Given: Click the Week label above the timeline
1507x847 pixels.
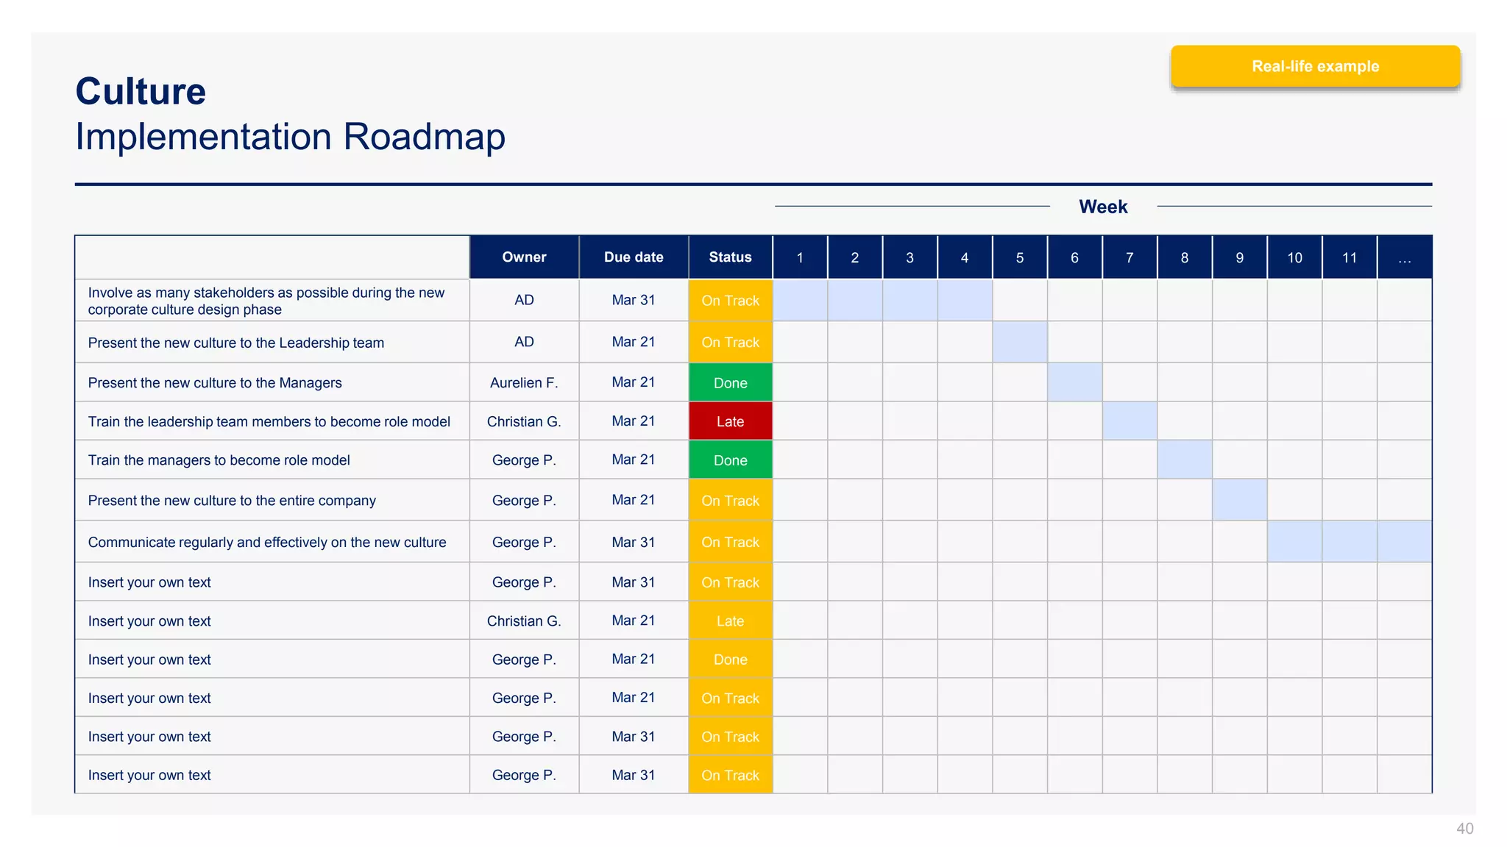Looking at the screenshot, I should pyautogui.click(x=1102, y=207).
